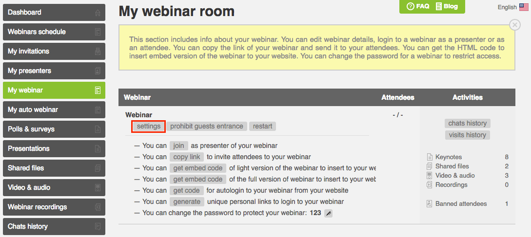The width and height of the screenshot is (531, 237).
Task: Restart the webinar
Action: [262, 127]
